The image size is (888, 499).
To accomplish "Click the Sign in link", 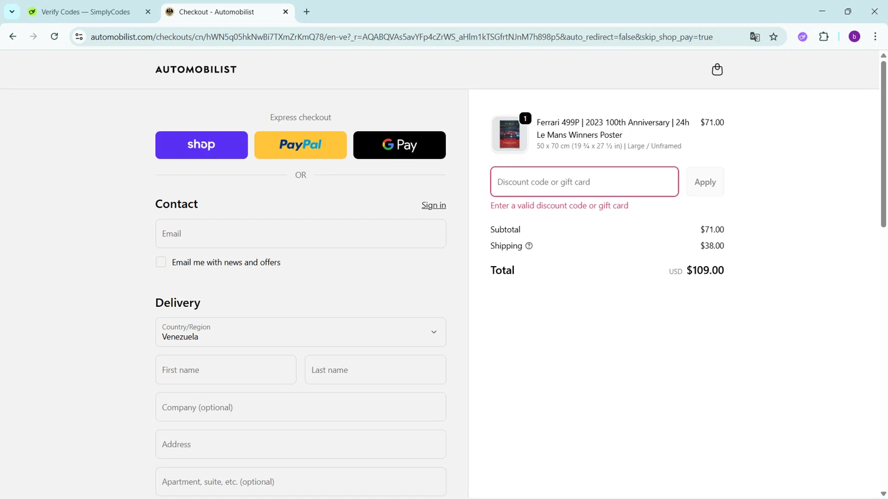I will (434, 205).
